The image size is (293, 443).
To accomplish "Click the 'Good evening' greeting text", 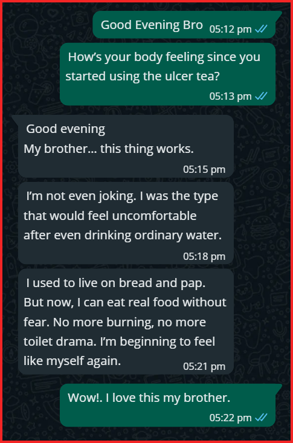I will [x=66, y=129].
